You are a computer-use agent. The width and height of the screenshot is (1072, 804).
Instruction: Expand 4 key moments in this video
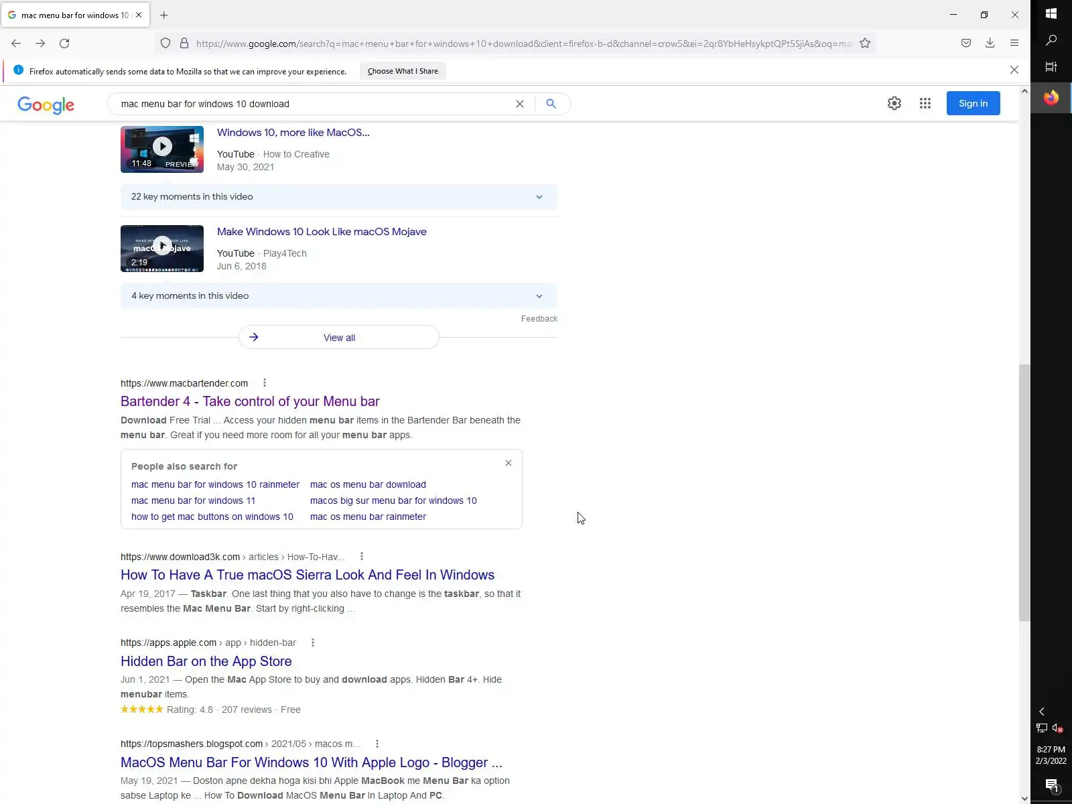click(339, 296)
